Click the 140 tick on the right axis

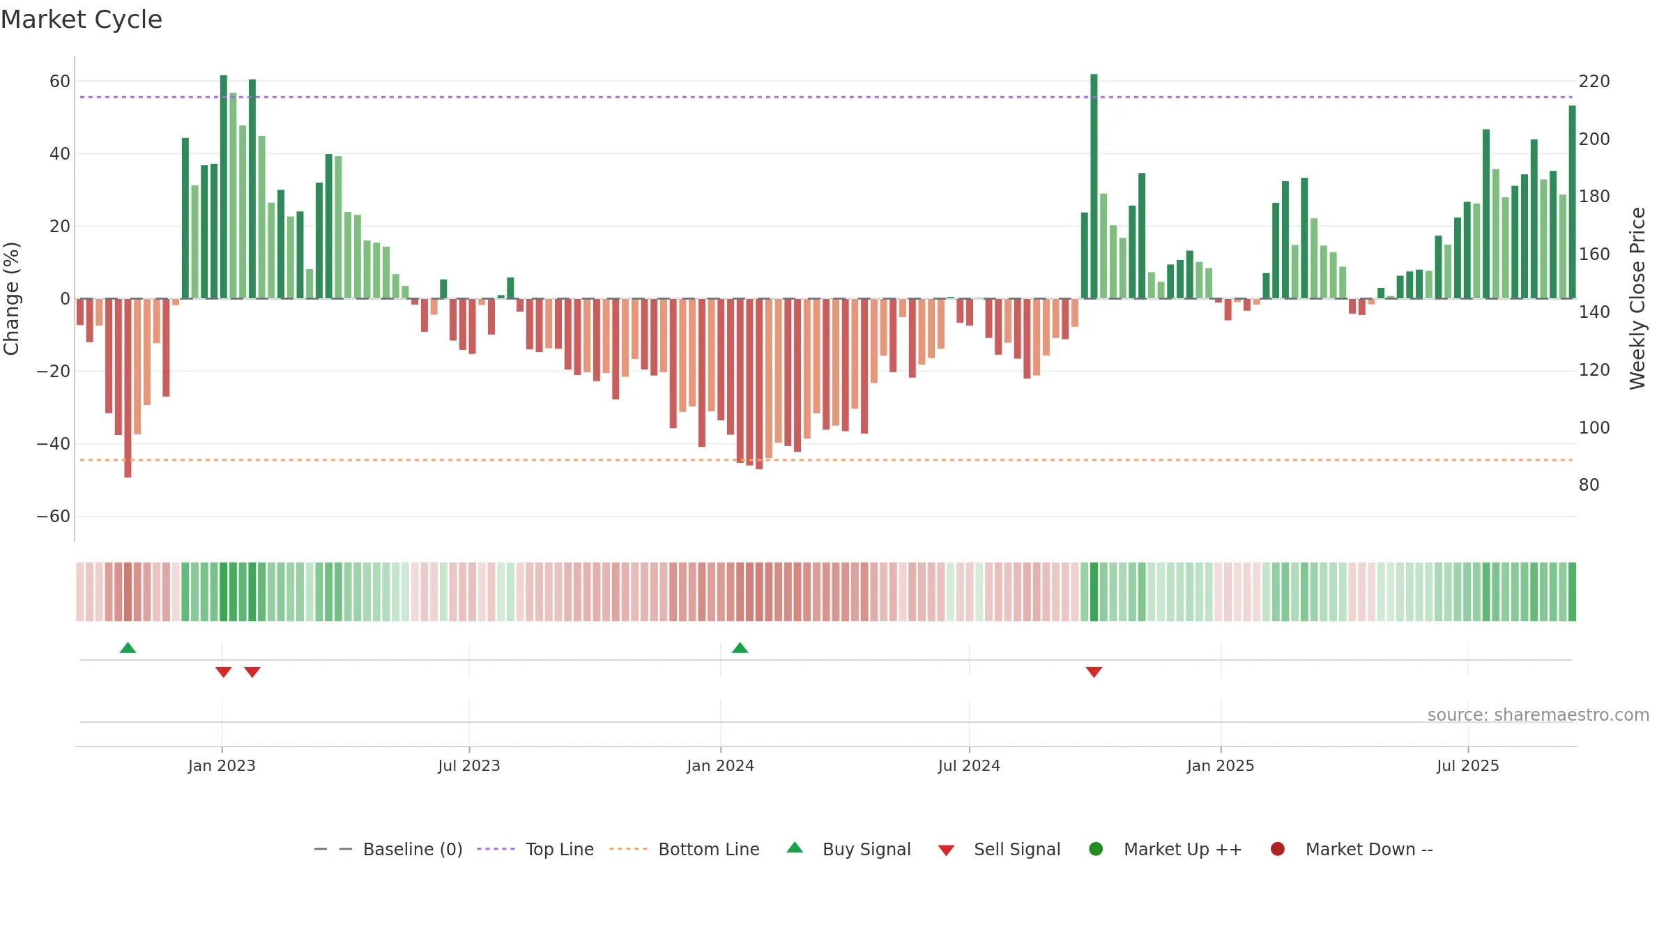pyautogui.click(x=1594, y=312)
